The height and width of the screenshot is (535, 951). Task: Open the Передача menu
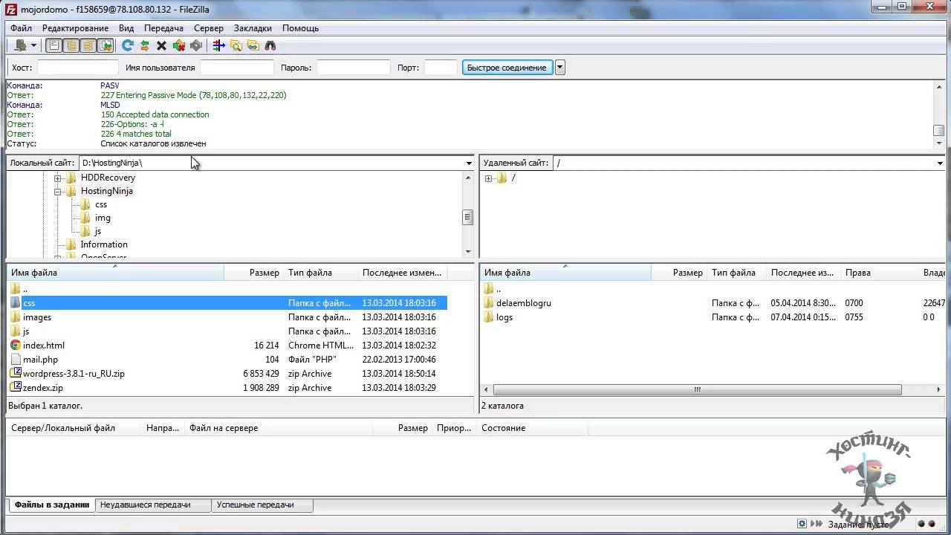163,28
